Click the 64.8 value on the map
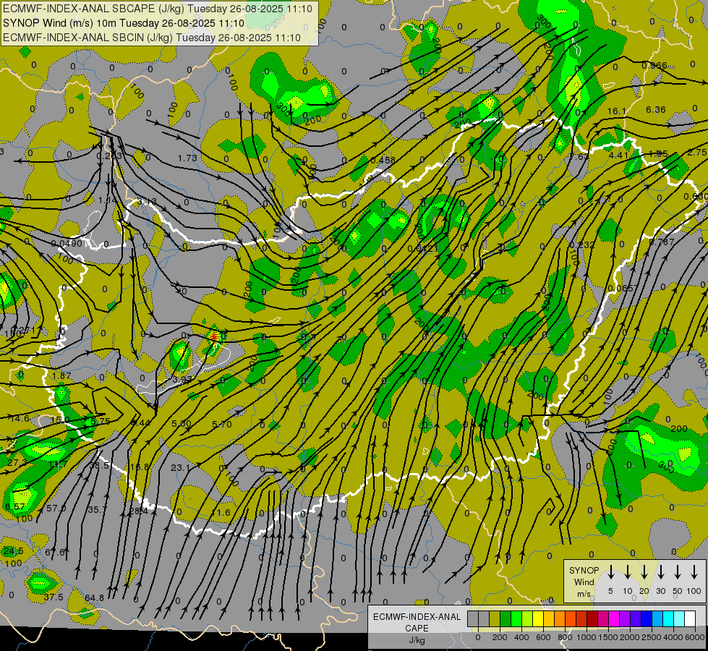 tap(94, 597)
